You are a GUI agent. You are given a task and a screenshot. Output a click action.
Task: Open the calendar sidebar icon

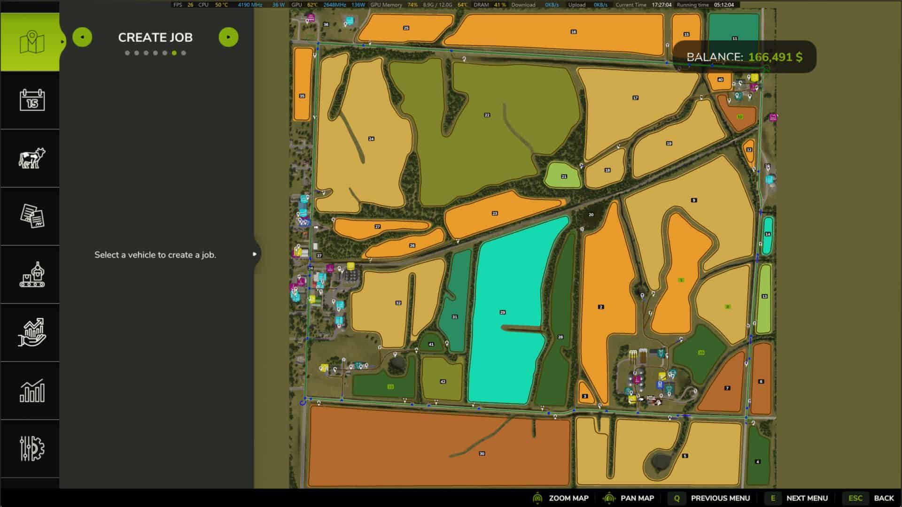pos(32,100)
